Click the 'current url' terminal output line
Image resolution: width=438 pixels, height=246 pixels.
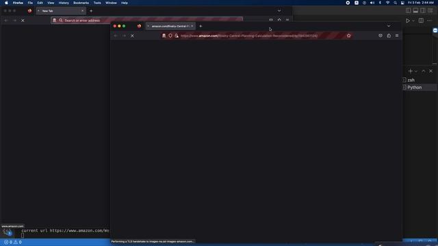(x=65, y=231)
